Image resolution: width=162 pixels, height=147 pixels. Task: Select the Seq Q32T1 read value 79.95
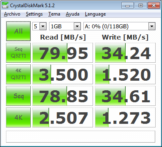(63, 53)
